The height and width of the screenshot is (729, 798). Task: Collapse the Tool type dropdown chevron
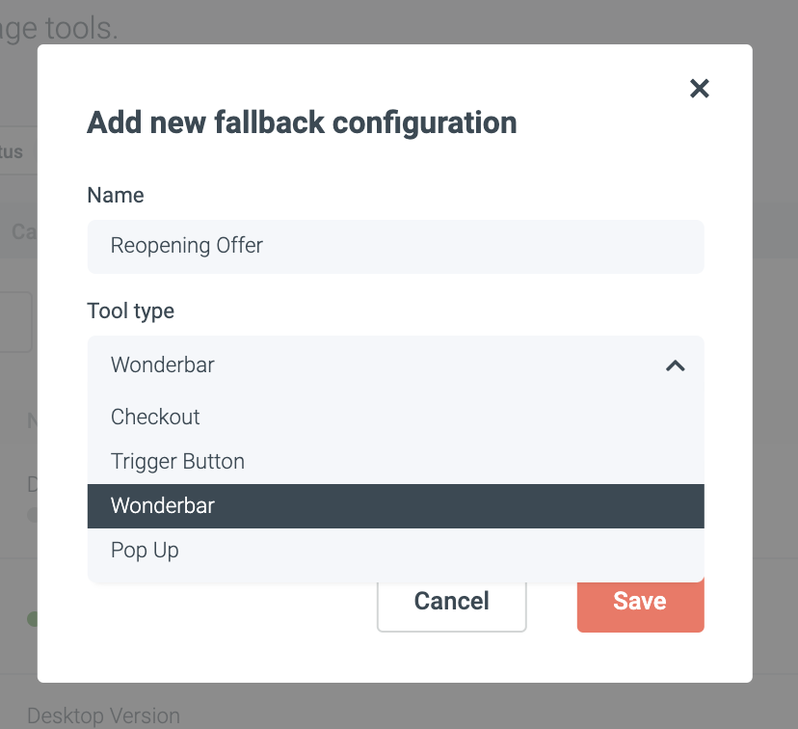point(676,365)
